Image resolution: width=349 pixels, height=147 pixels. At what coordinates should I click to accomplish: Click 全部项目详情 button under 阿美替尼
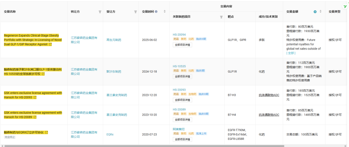(x=182, y=140)
